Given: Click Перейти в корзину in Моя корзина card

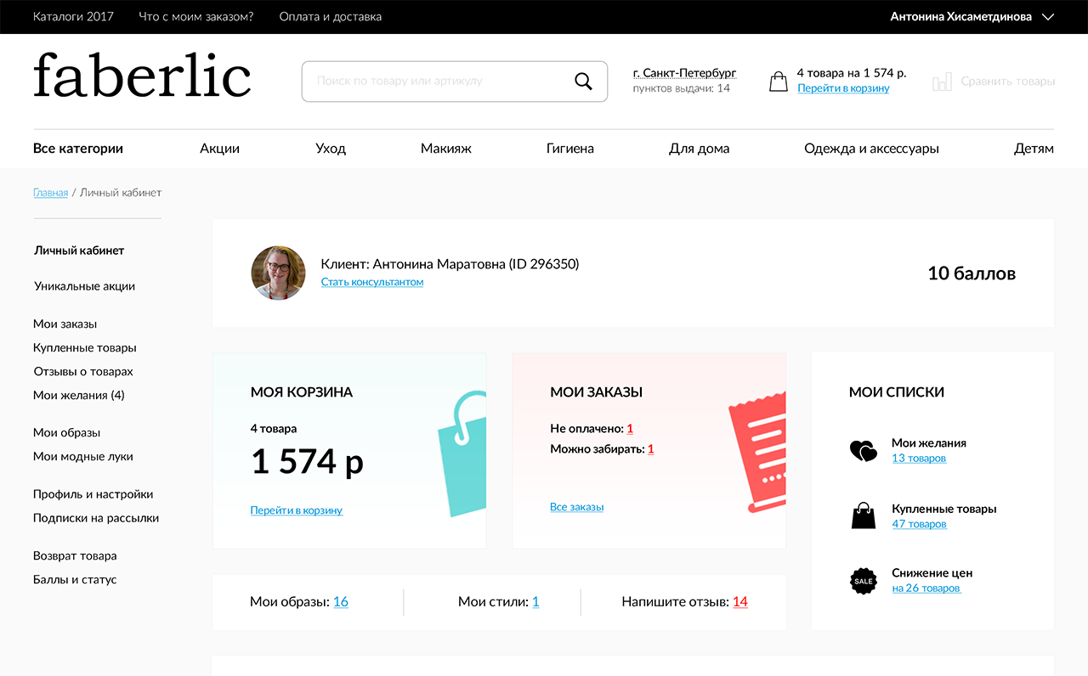Looking at the screenshot, I should point(297,510).
